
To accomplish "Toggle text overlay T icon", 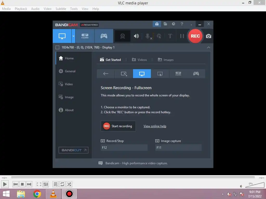I will [x=170, y=36].
